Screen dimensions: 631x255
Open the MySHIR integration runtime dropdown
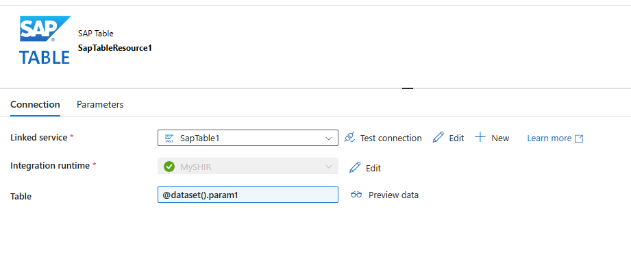[248, 166]
